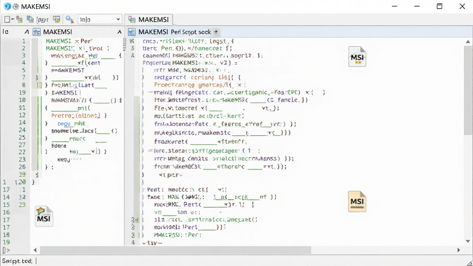Click the toolbar text-style label item
This screenshot has height=266, width=473.
[x=42, y=19]
